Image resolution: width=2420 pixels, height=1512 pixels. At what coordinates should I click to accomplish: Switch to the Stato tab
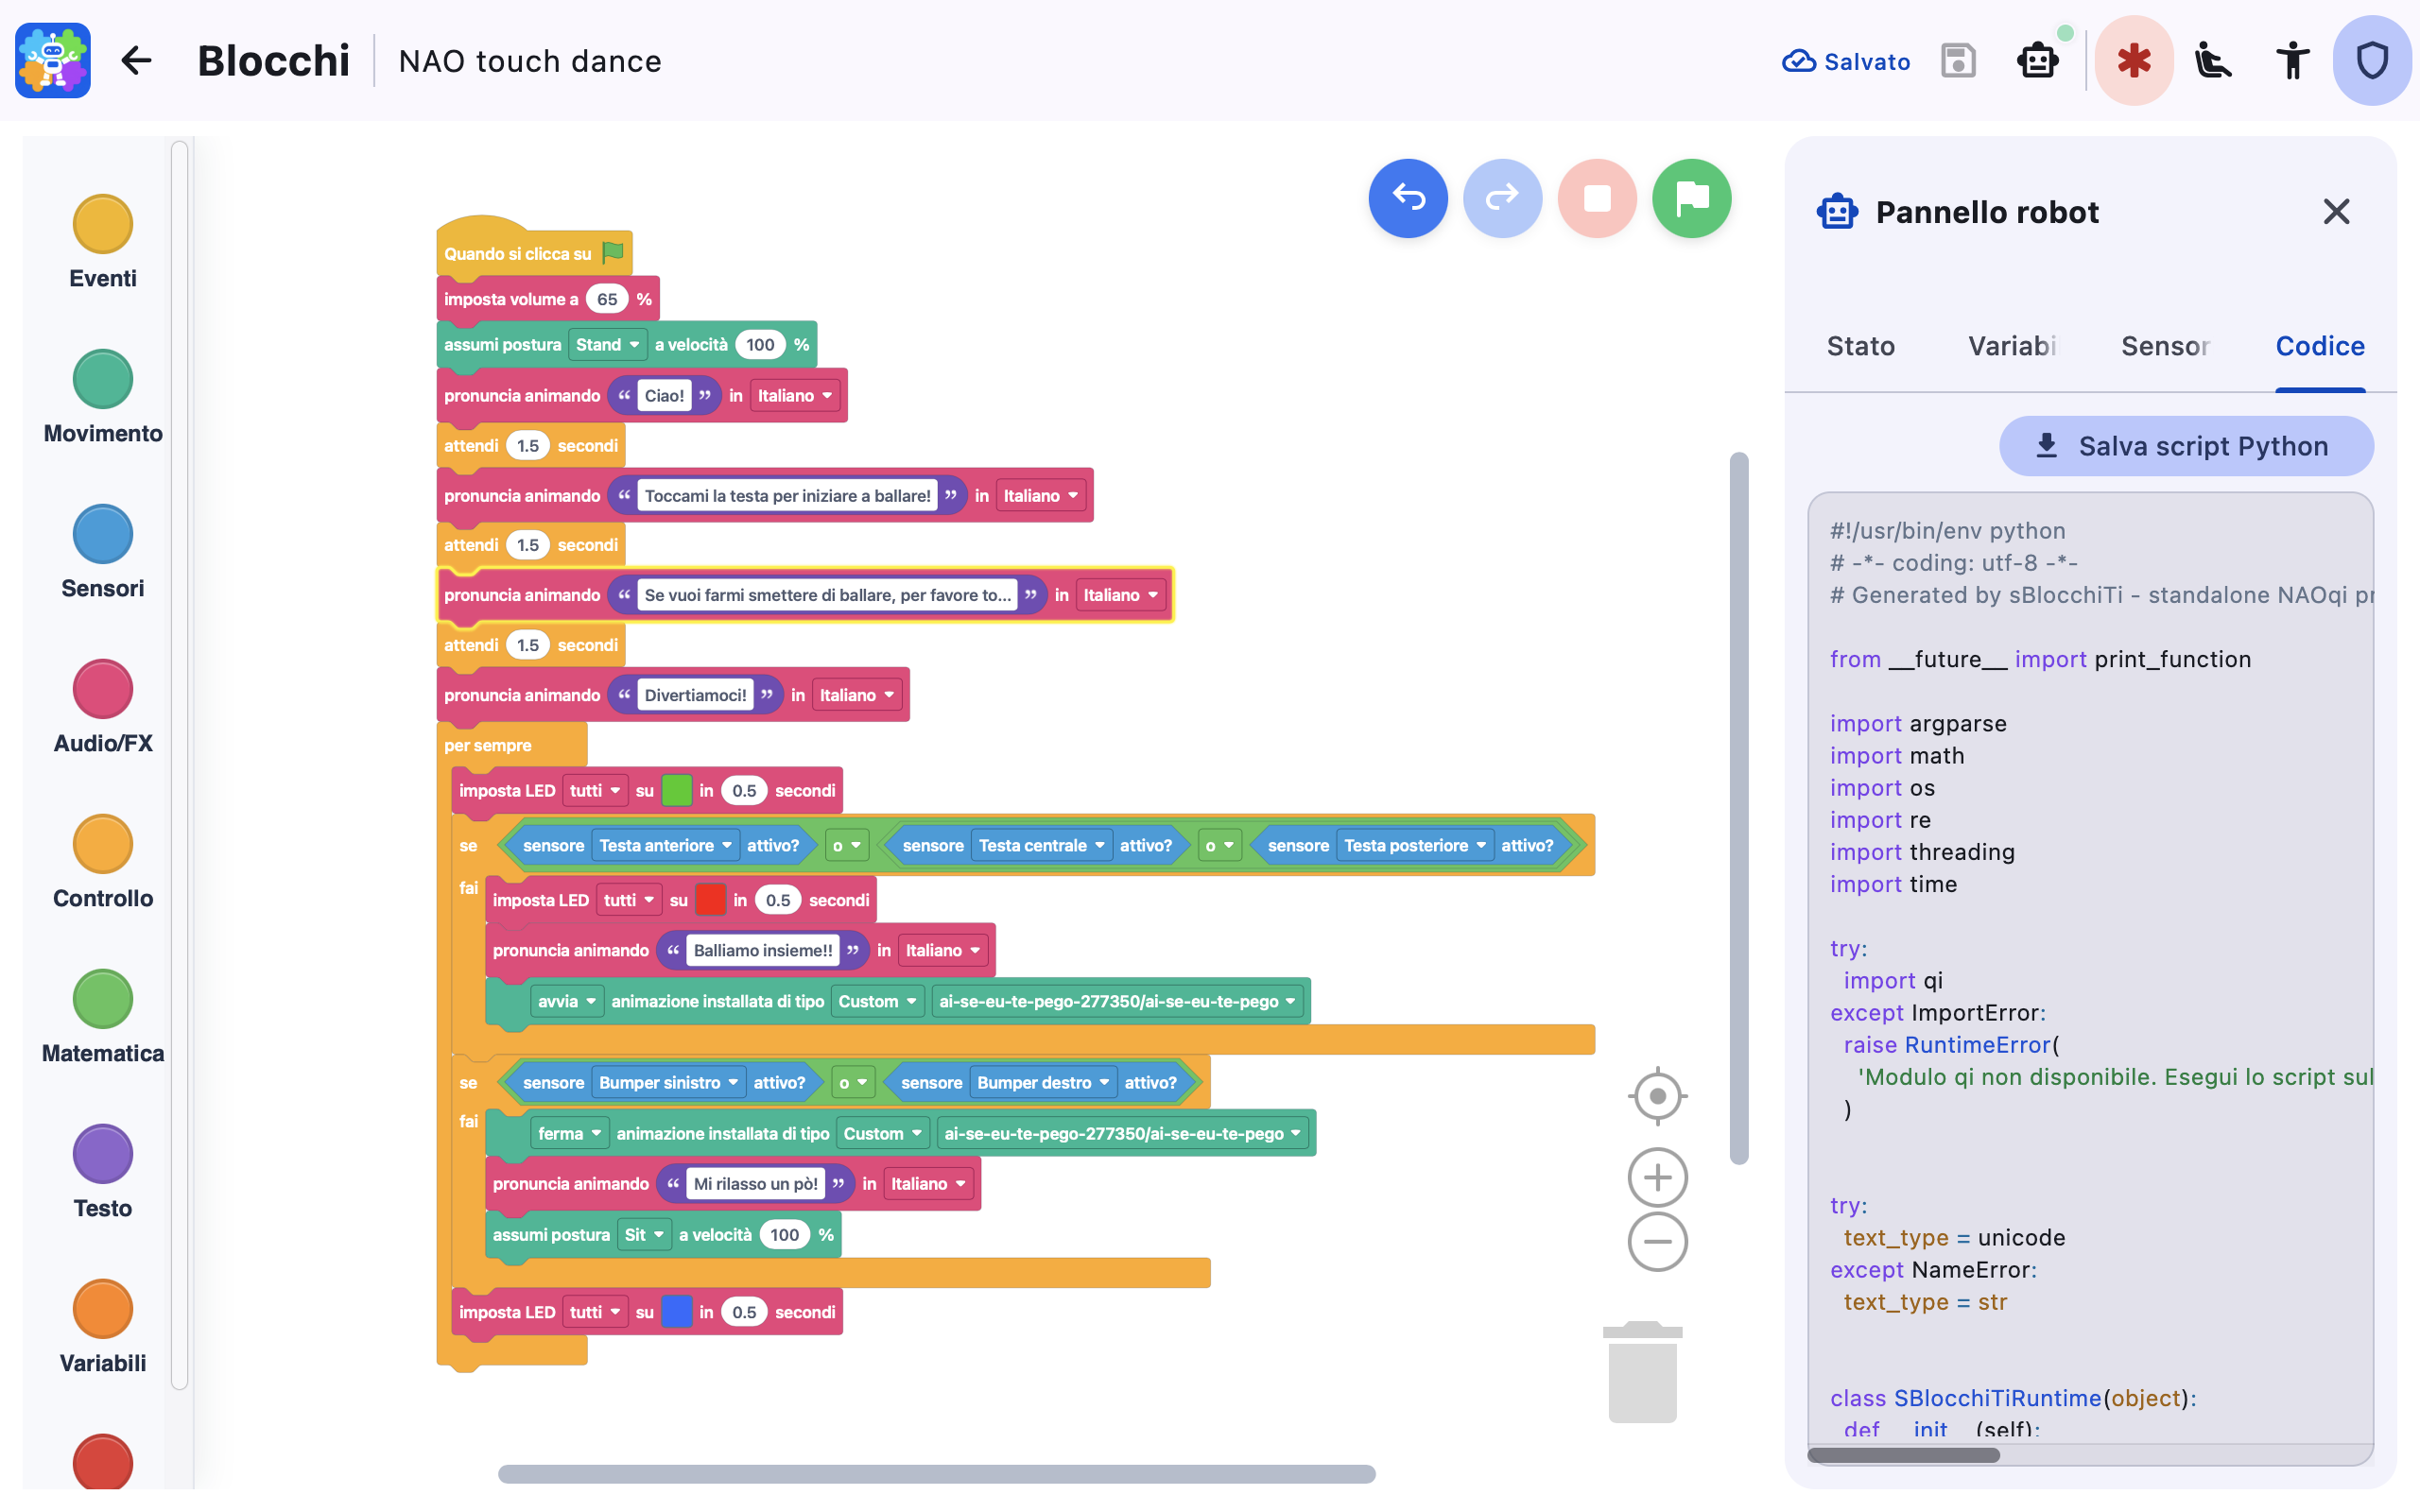(1860, 346)
